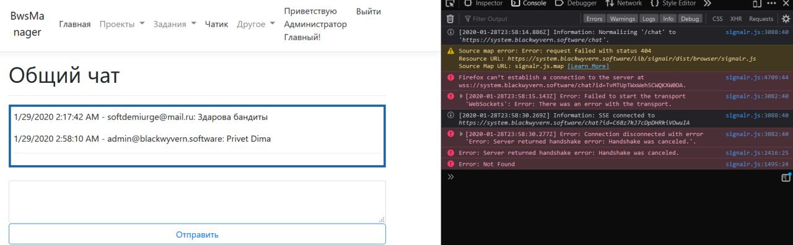Toggle the console sidebar editor icon

(x=786, y=178)
